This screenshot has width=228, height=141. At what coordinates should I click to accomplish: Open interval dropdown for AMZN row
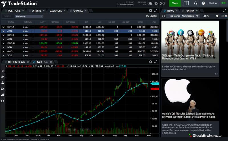tap(33, 51)
